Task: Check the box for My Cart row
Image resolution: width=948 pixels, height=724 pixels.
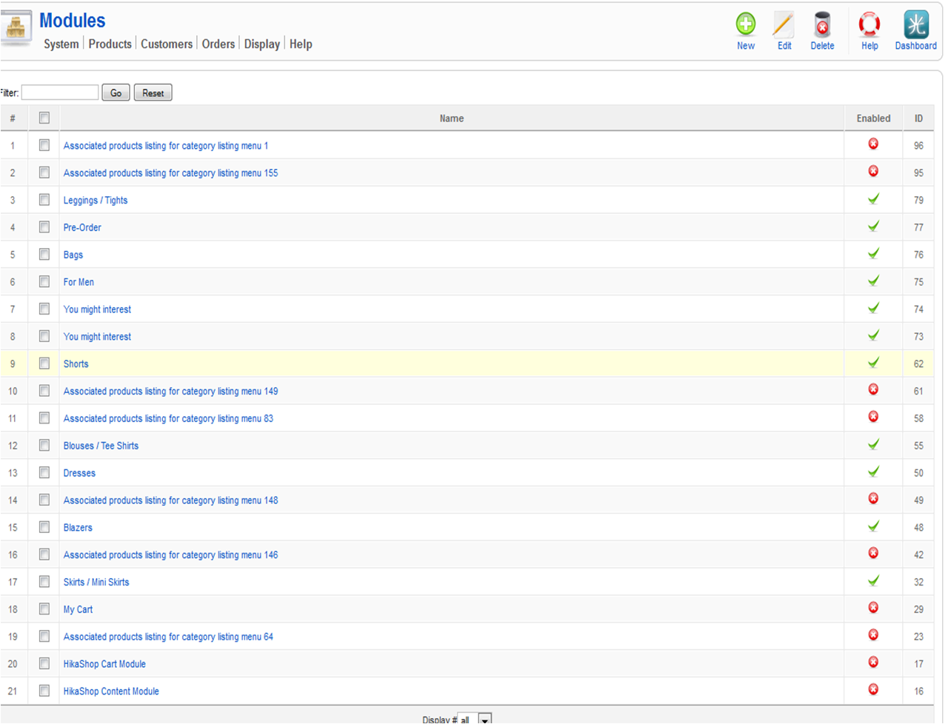Action: [44, 609]
